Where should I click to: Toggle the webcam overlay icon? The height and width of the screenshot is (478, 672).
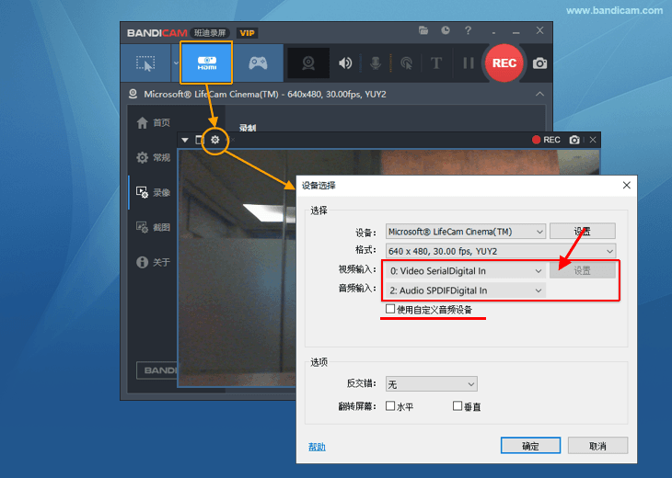coord(310,63)
